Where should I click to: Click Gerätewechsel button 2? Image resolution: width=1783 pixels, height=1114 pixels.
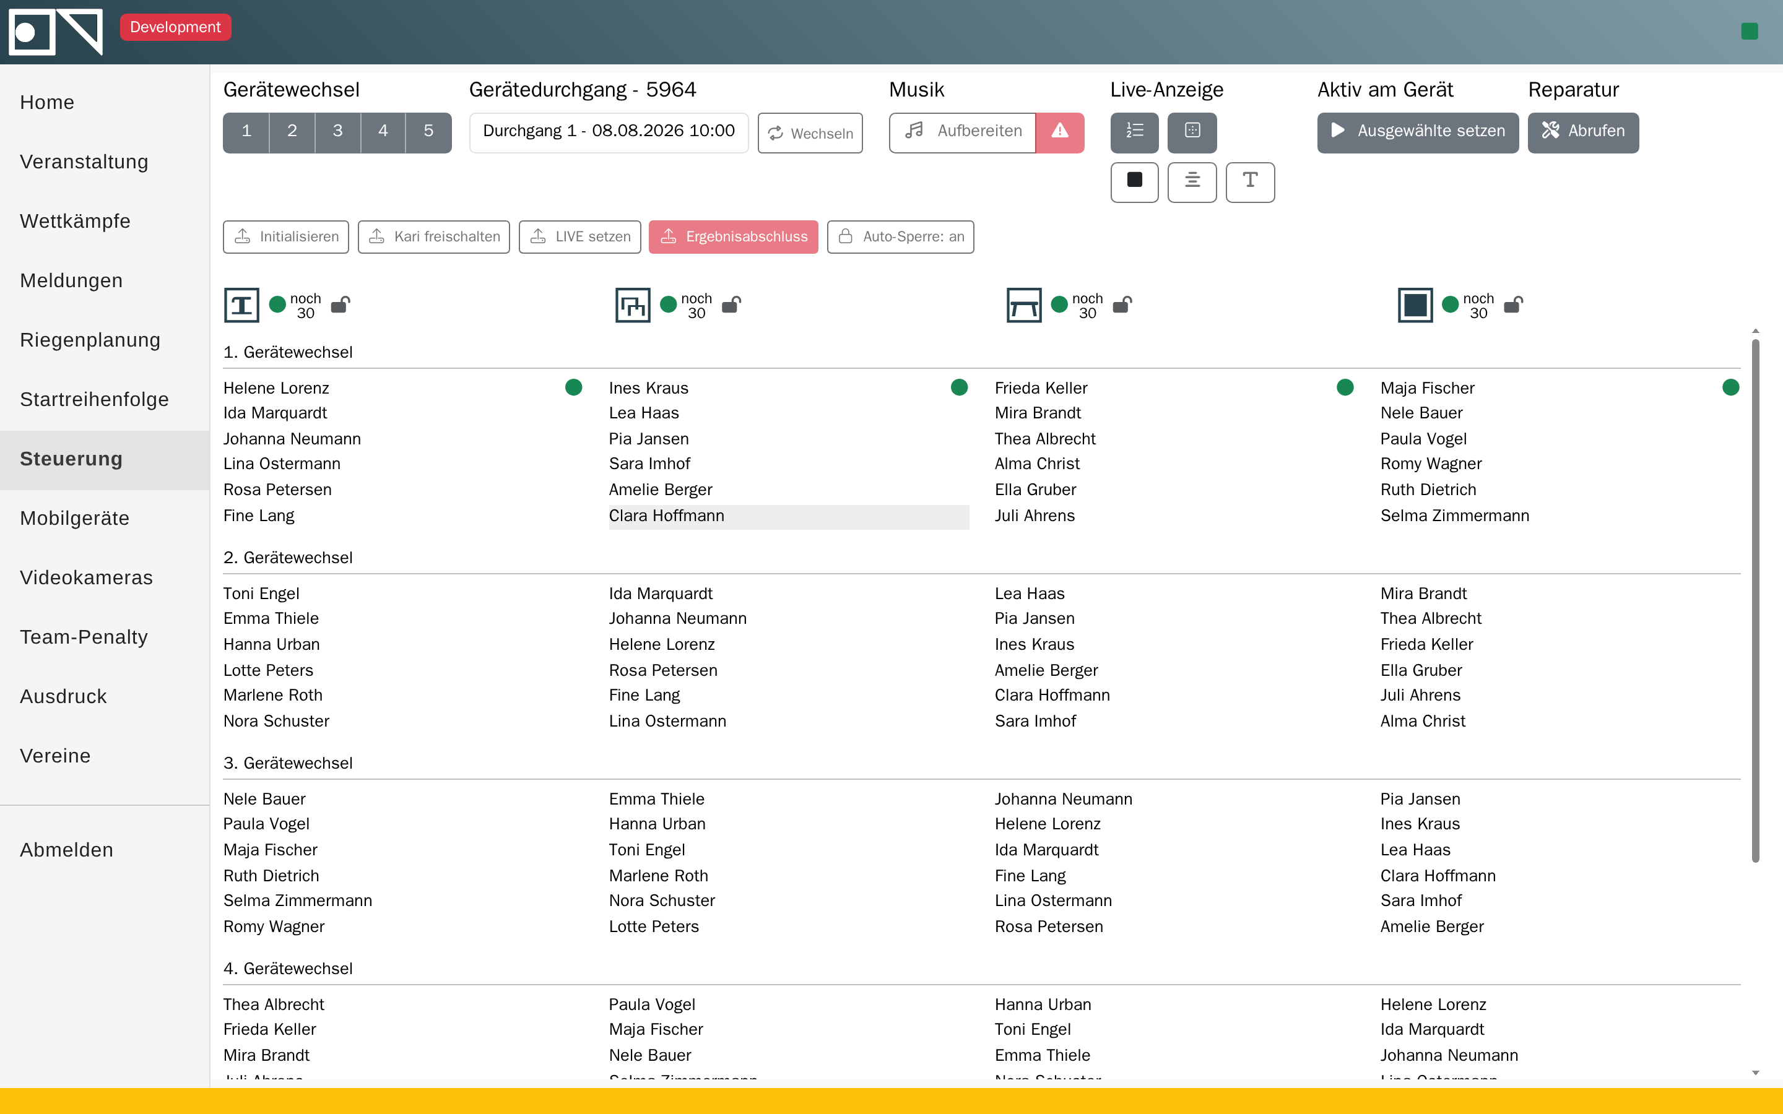pyautogui.click(x=292, y=132)
